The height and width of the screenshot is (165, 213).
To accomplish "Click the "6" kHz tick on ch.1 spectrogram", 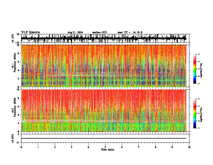I will pos(19,62).
